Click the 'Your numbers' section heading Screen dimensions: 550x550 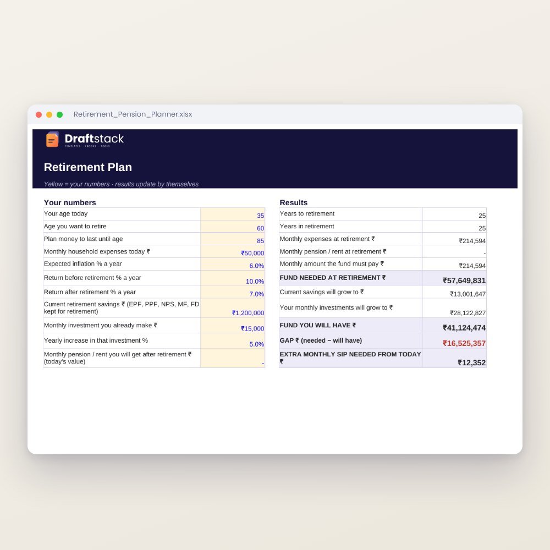70,203
